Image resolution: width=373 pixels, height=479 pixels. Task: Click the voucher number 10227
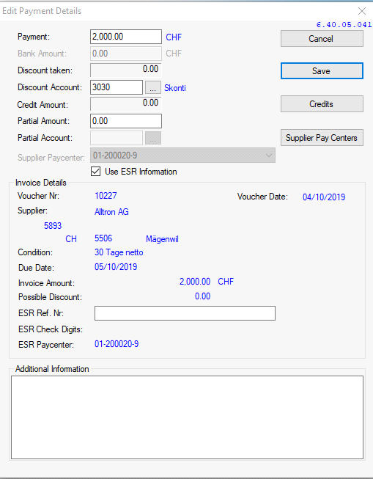point(106,196)
